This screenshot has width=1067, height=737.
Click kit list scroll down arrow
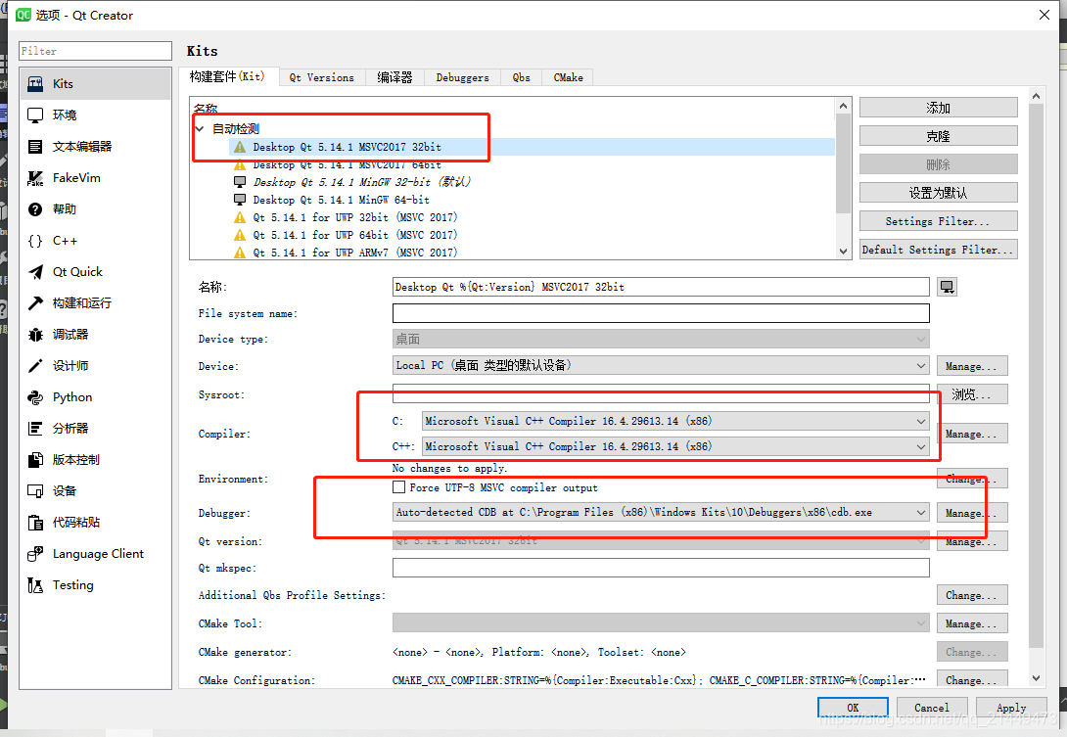click(843, 252)
